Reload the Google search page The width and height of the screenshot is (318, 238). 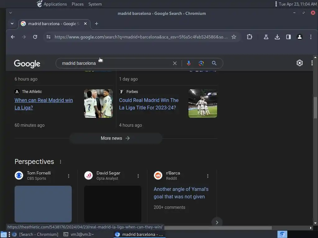(35, 37)
